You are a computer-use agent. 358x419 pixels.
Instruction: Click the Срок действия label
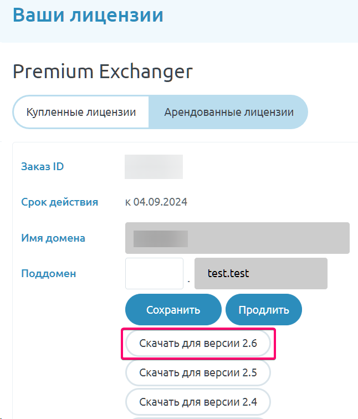(x=59, y=202)
